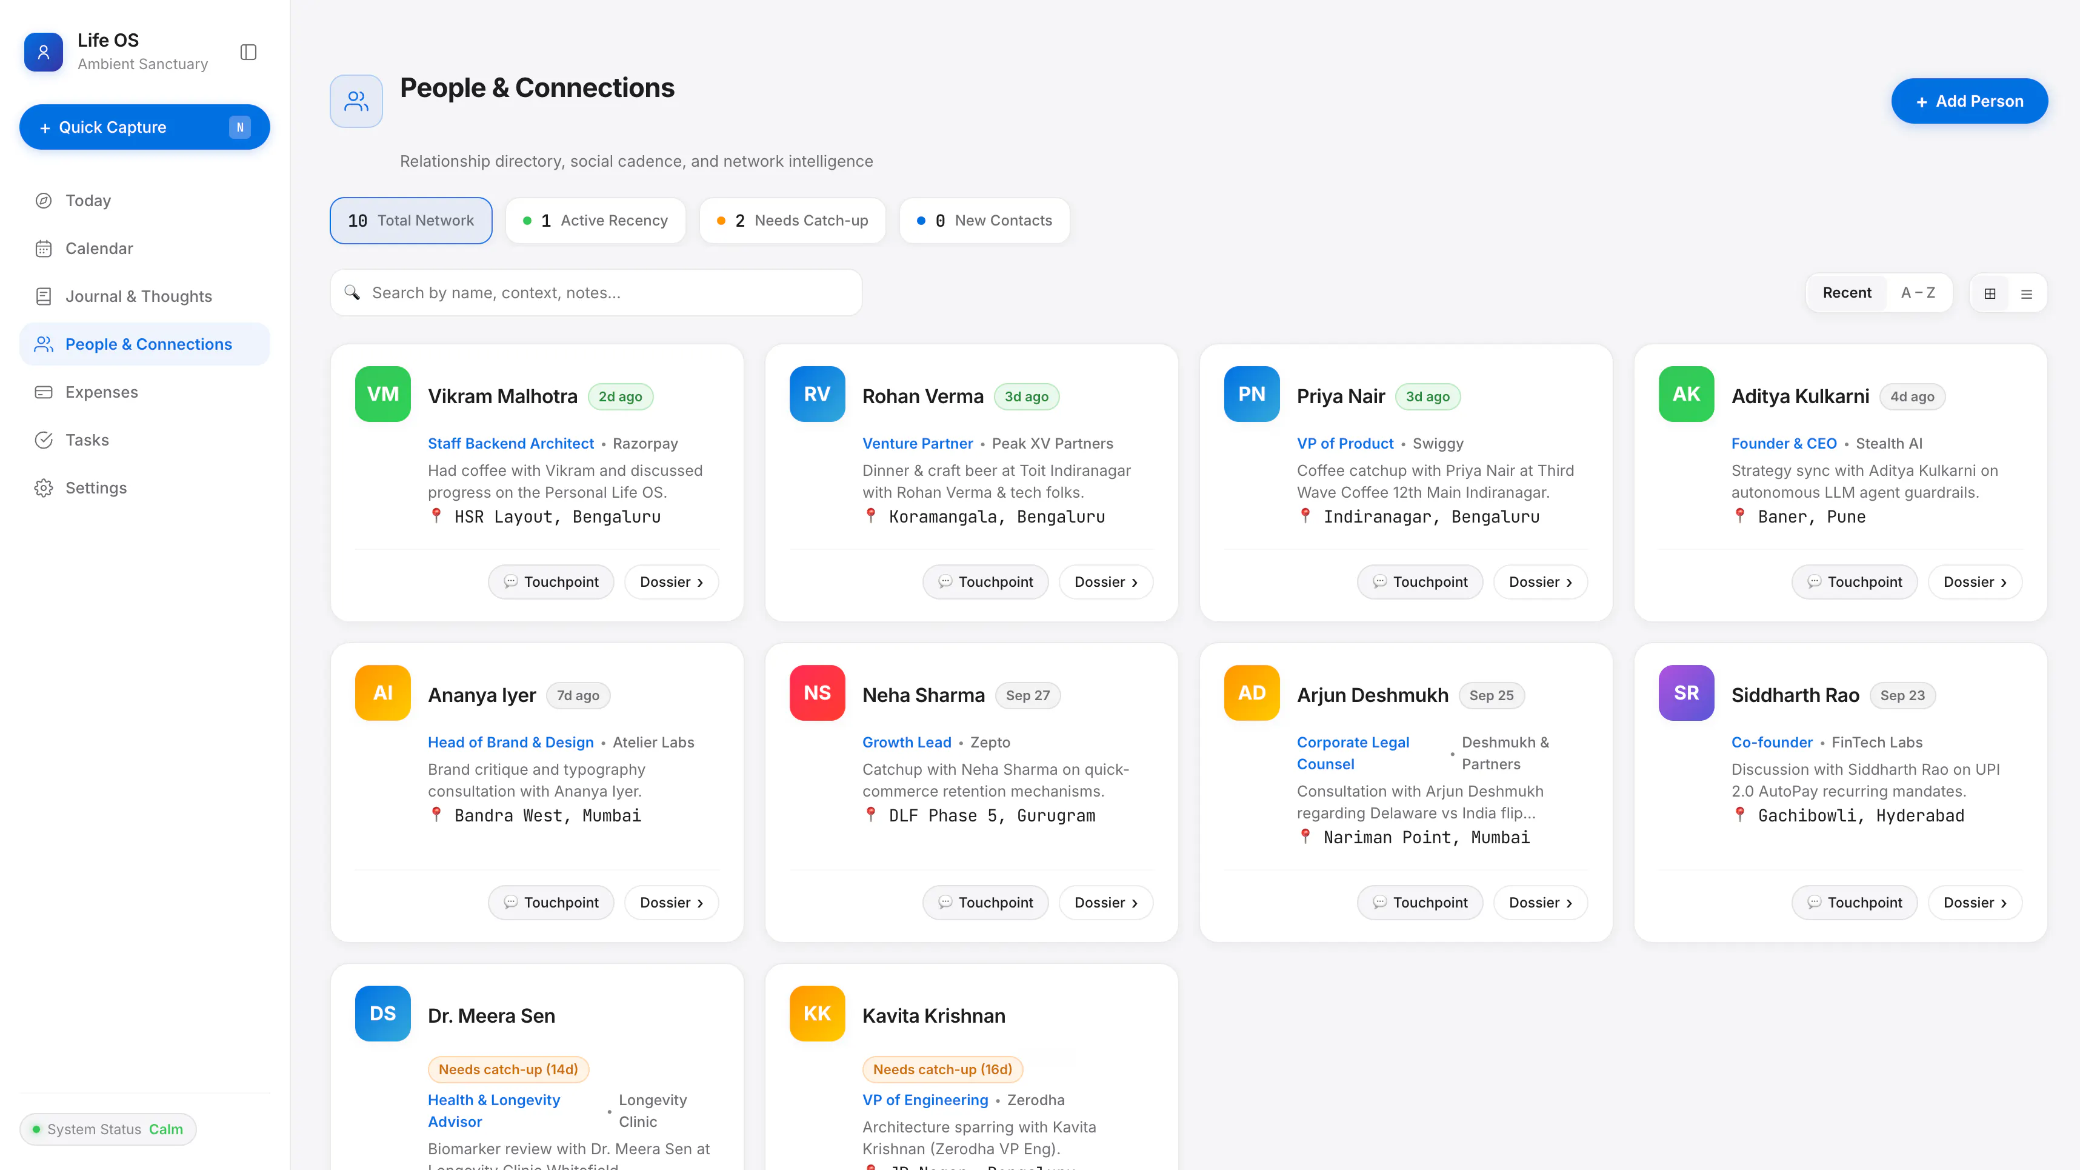This screenshot has height=1170, width=2080.
Task: Open Today in sidebar
Action: (x=144, y=200)
